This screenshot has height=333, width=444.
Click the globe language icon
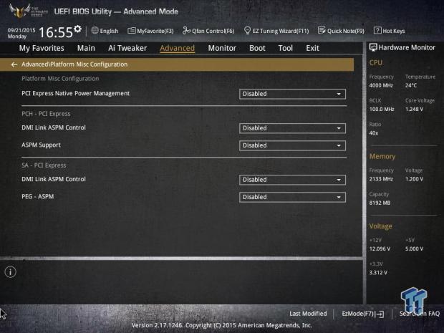point(95,31)
